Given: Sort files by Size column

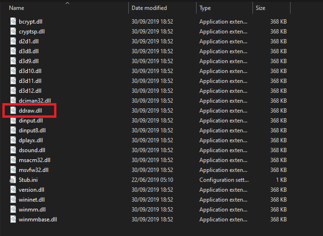Looking at the screenshot, I should pyautogui.click(x=260, y=8).
